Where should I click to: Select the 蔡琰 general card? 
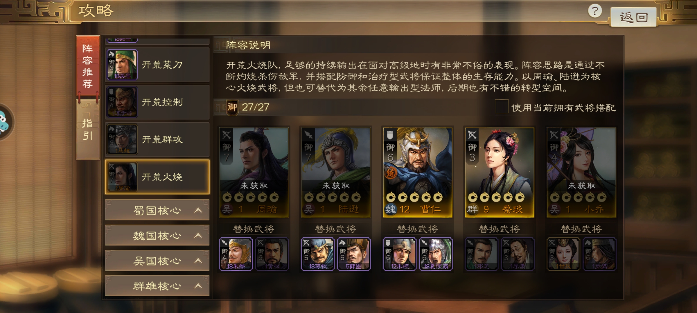pos(500,172)
